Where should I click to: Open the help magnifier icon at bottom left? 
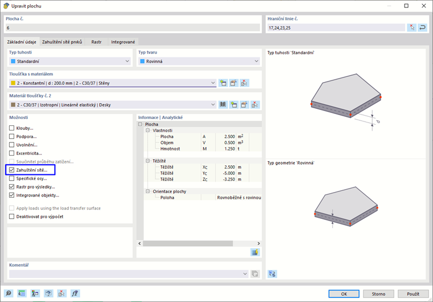pos(9,293)
